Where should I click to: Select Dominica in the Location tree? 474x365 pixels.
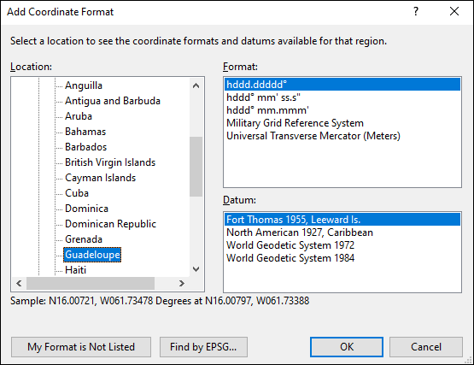[x=86, y=209]
